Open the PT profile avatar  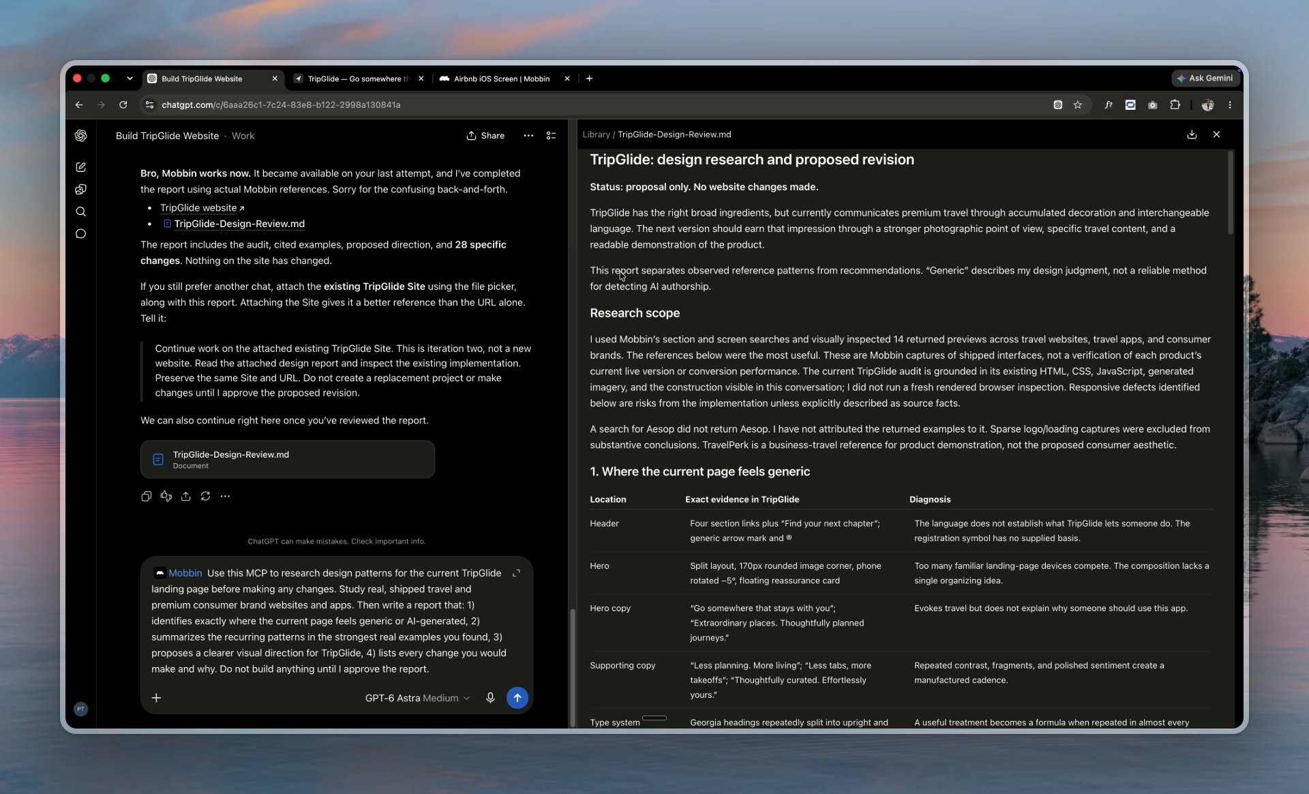tap(80, 709)
